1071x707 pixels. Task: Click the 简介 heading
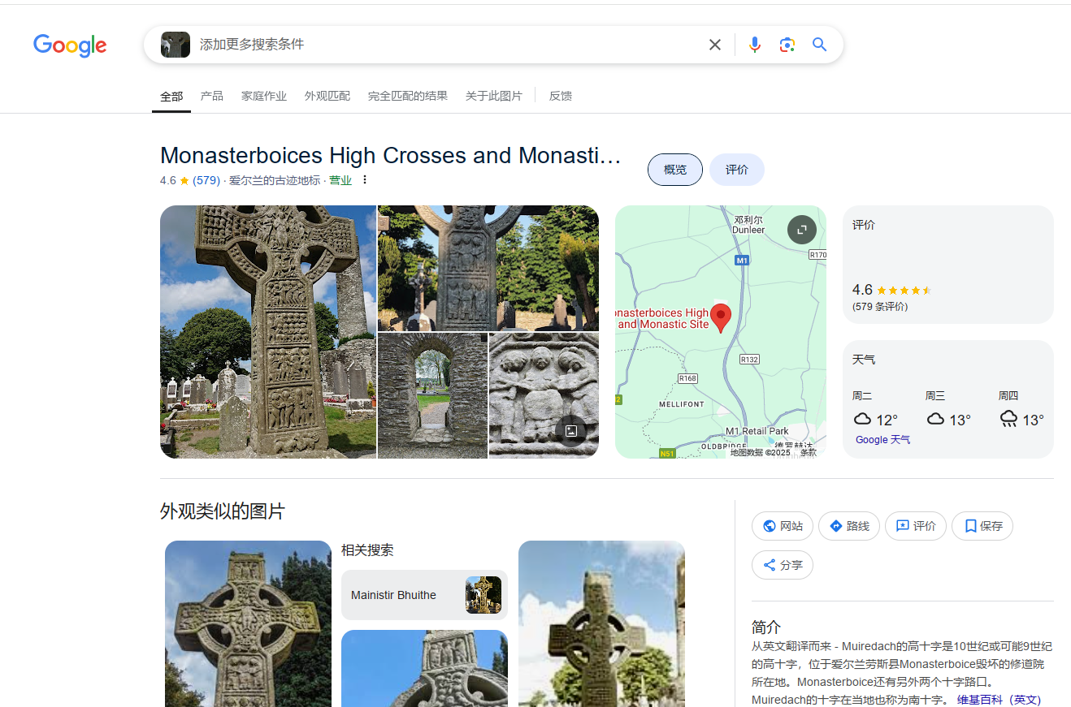(766, 627)
